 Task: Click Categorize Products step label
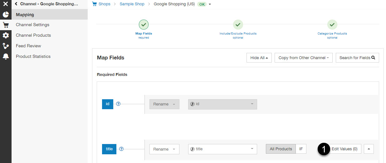pos(332,33)
